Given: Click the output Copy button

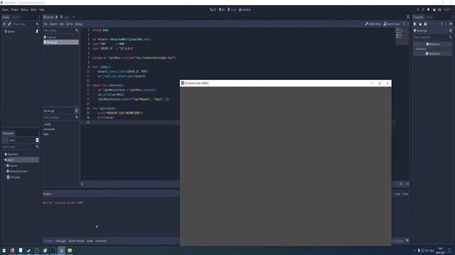Looking at the screenshot, I should [397, 193].
